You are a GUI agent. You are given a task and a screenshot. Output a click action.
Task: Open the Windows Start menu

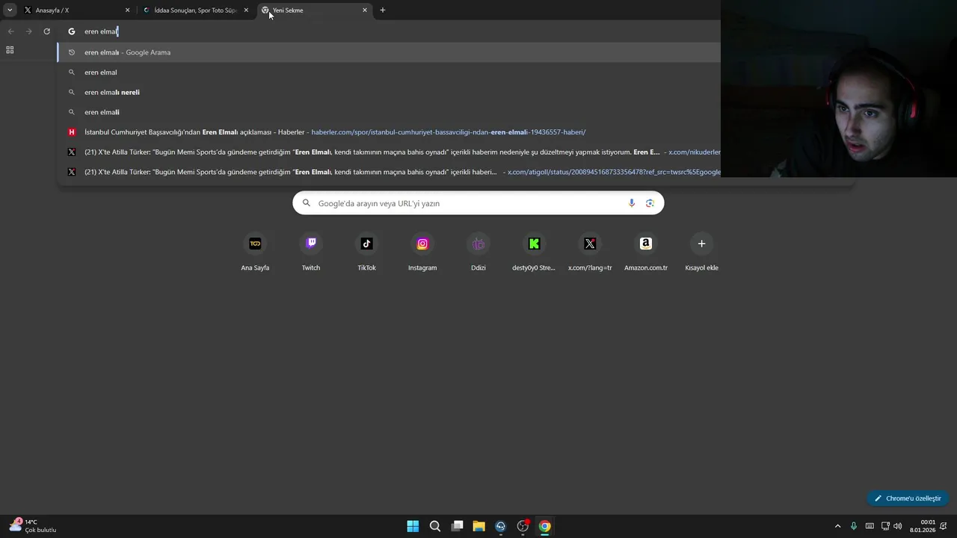[413, 526]
